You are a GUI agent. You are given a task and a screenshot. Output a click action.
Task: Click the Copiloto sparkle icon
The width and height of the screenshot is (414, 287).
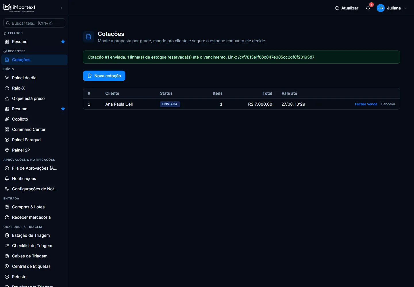click(x=7, y=119)
